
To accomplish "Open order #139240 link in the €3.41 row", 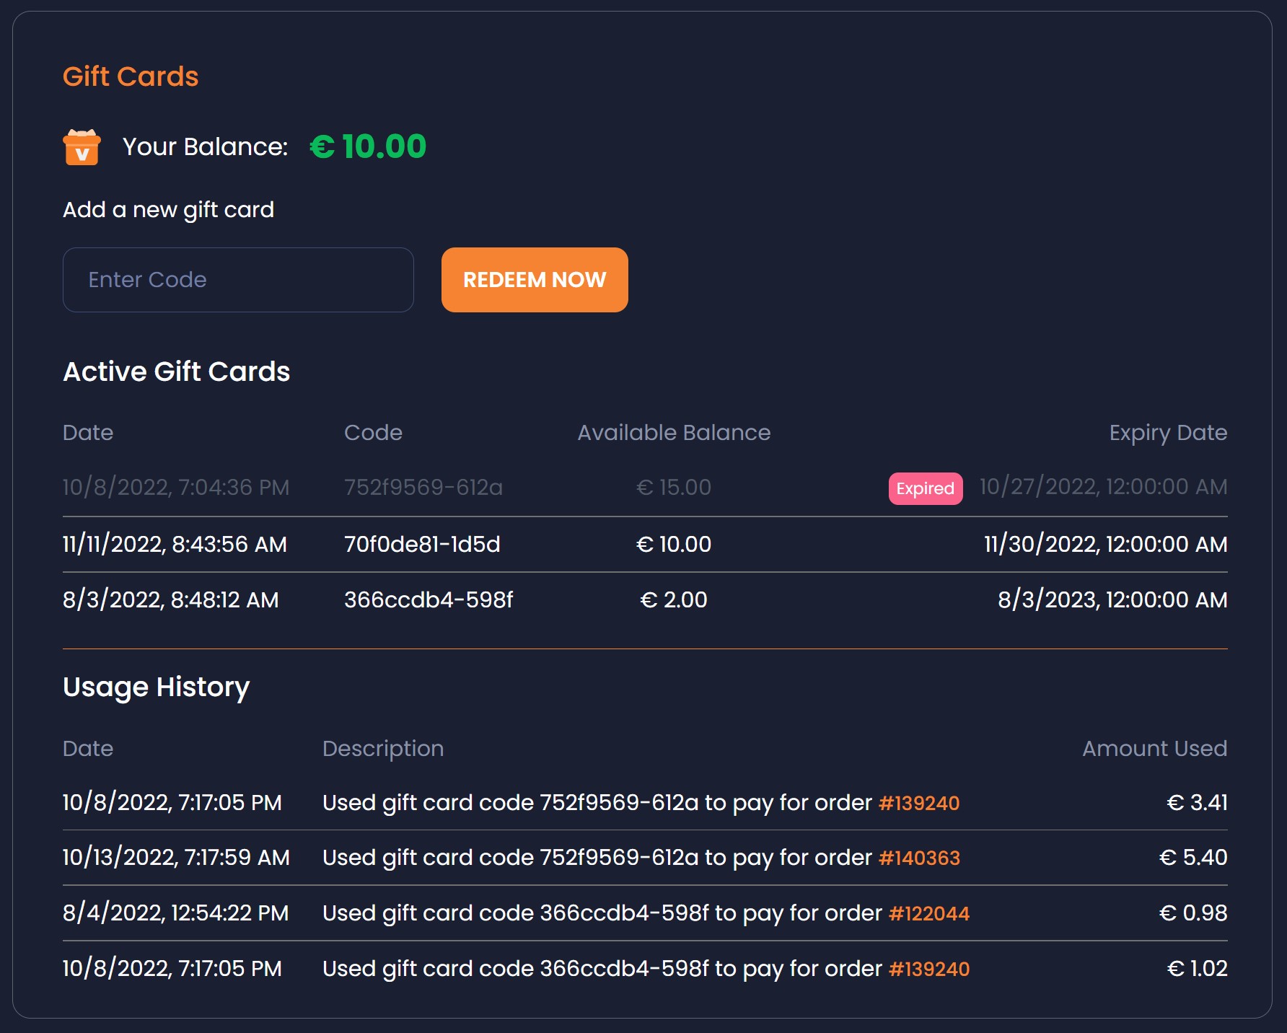I will point(918,803).
